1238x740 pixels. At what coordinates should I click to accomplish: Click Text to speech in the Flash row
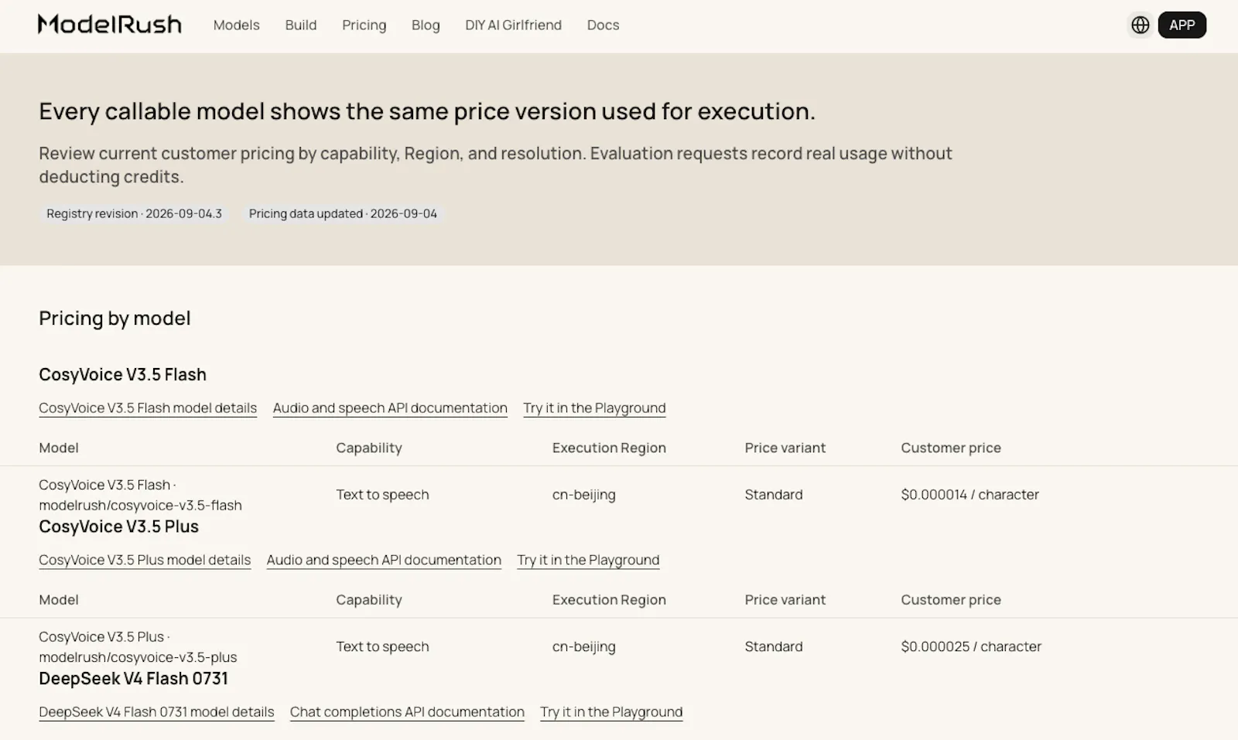[x=382, y=495]
